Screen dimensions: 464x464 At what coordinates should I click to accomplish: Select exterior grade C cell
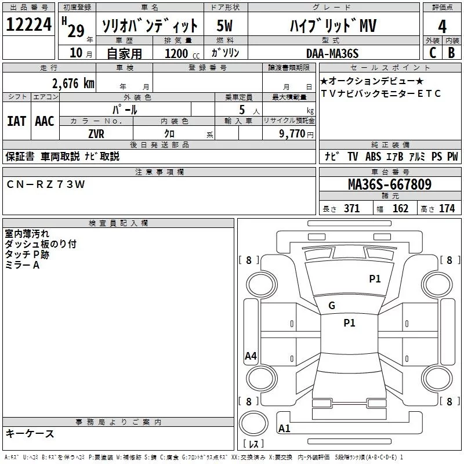[x=432, y=52]
